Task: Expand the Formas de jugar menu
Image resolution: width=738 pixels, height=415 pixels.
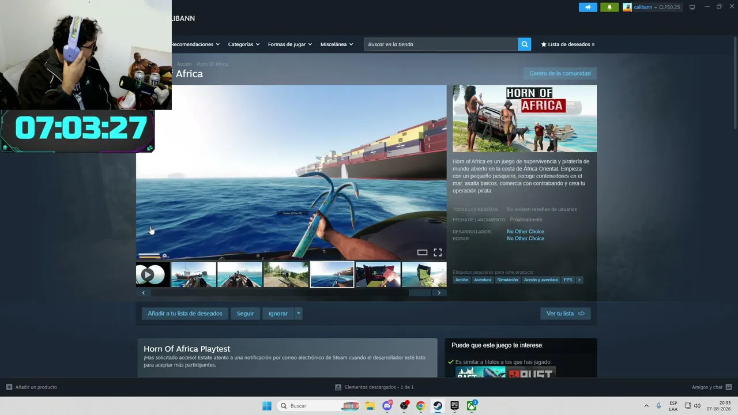Action: (x=289, y=44)
